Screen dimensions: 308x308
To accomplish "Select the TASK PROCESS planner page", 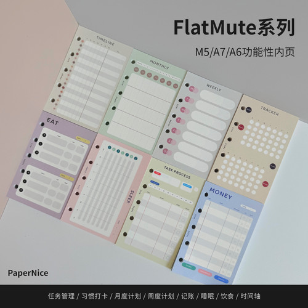I will click(x=160, y=213).
